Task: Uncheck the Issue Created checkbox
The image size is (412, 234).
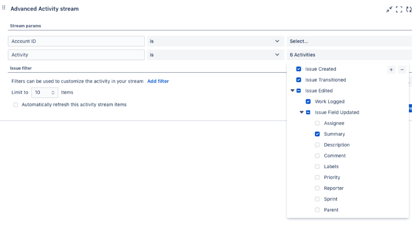Action: (x=299, y=69)
